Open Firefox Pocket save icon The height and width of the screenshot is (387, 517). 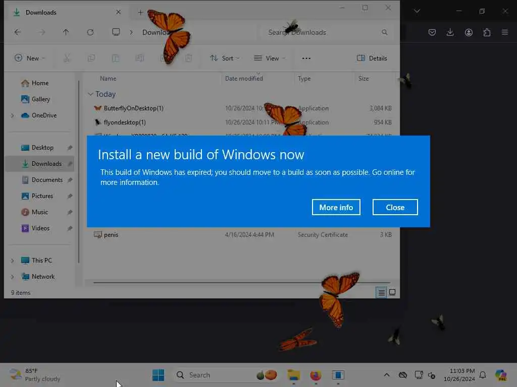point(432,32)
